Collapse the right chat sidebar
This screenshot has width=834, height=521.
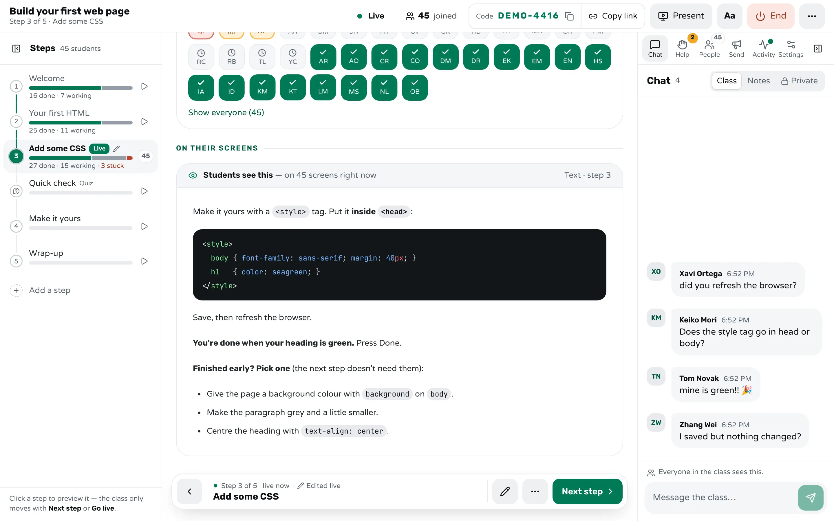tap(818, 49)
